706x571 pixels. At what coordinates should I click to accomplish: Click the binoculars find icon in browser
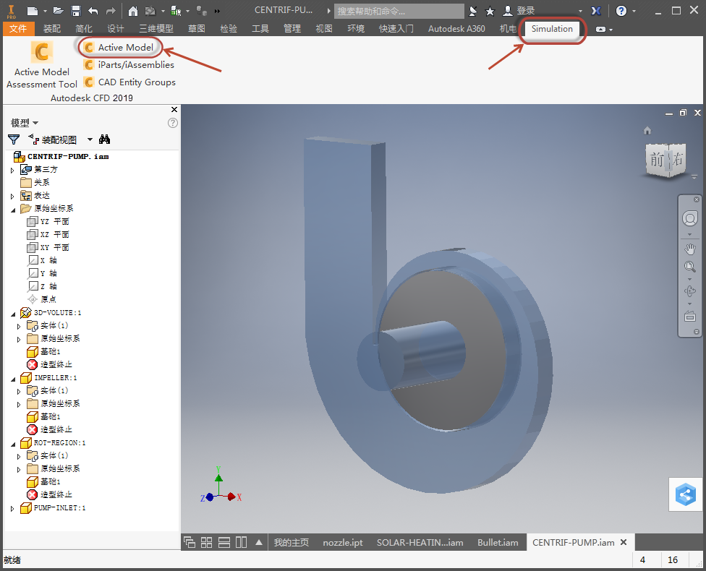coord(104,139)
